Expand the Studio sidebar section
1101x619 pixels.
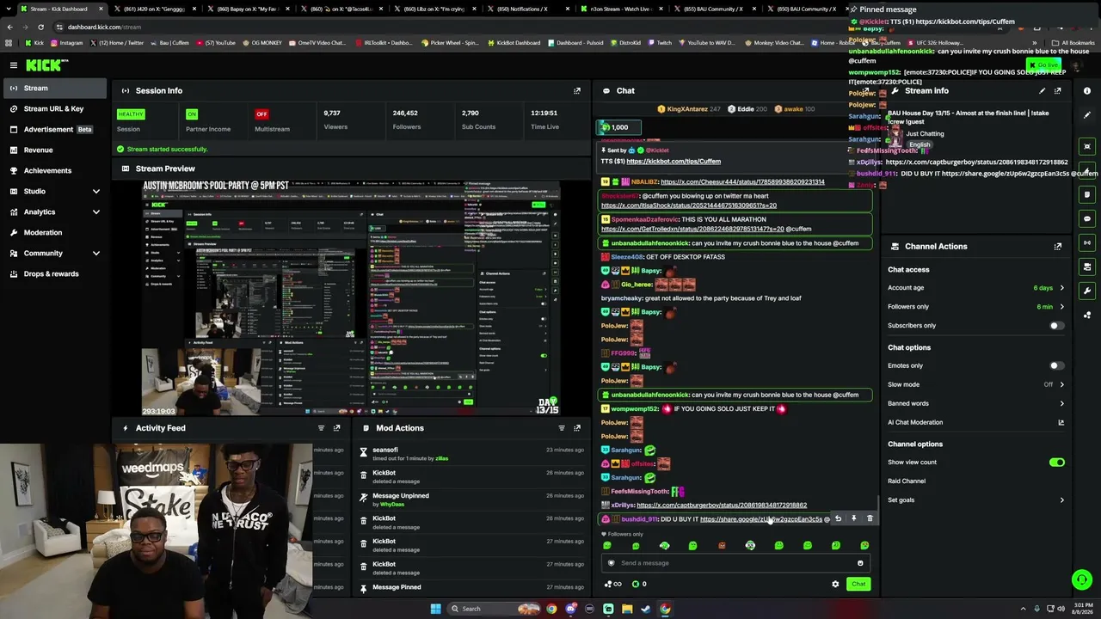(x=95, y=191)
